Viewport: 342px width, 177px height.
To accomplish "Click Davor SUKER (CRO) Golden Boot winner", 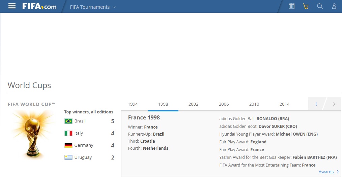I will coord(278,127).
